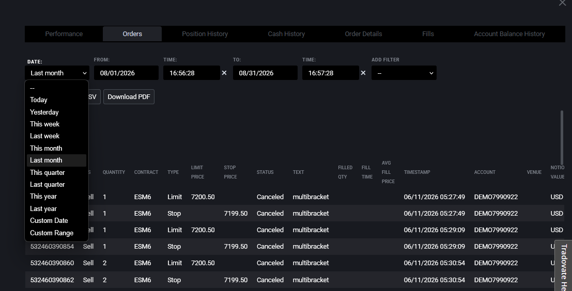Click the orders table vertical scrollbar
The height and width of the screenshot is (291, 572).
pos(562,138)
